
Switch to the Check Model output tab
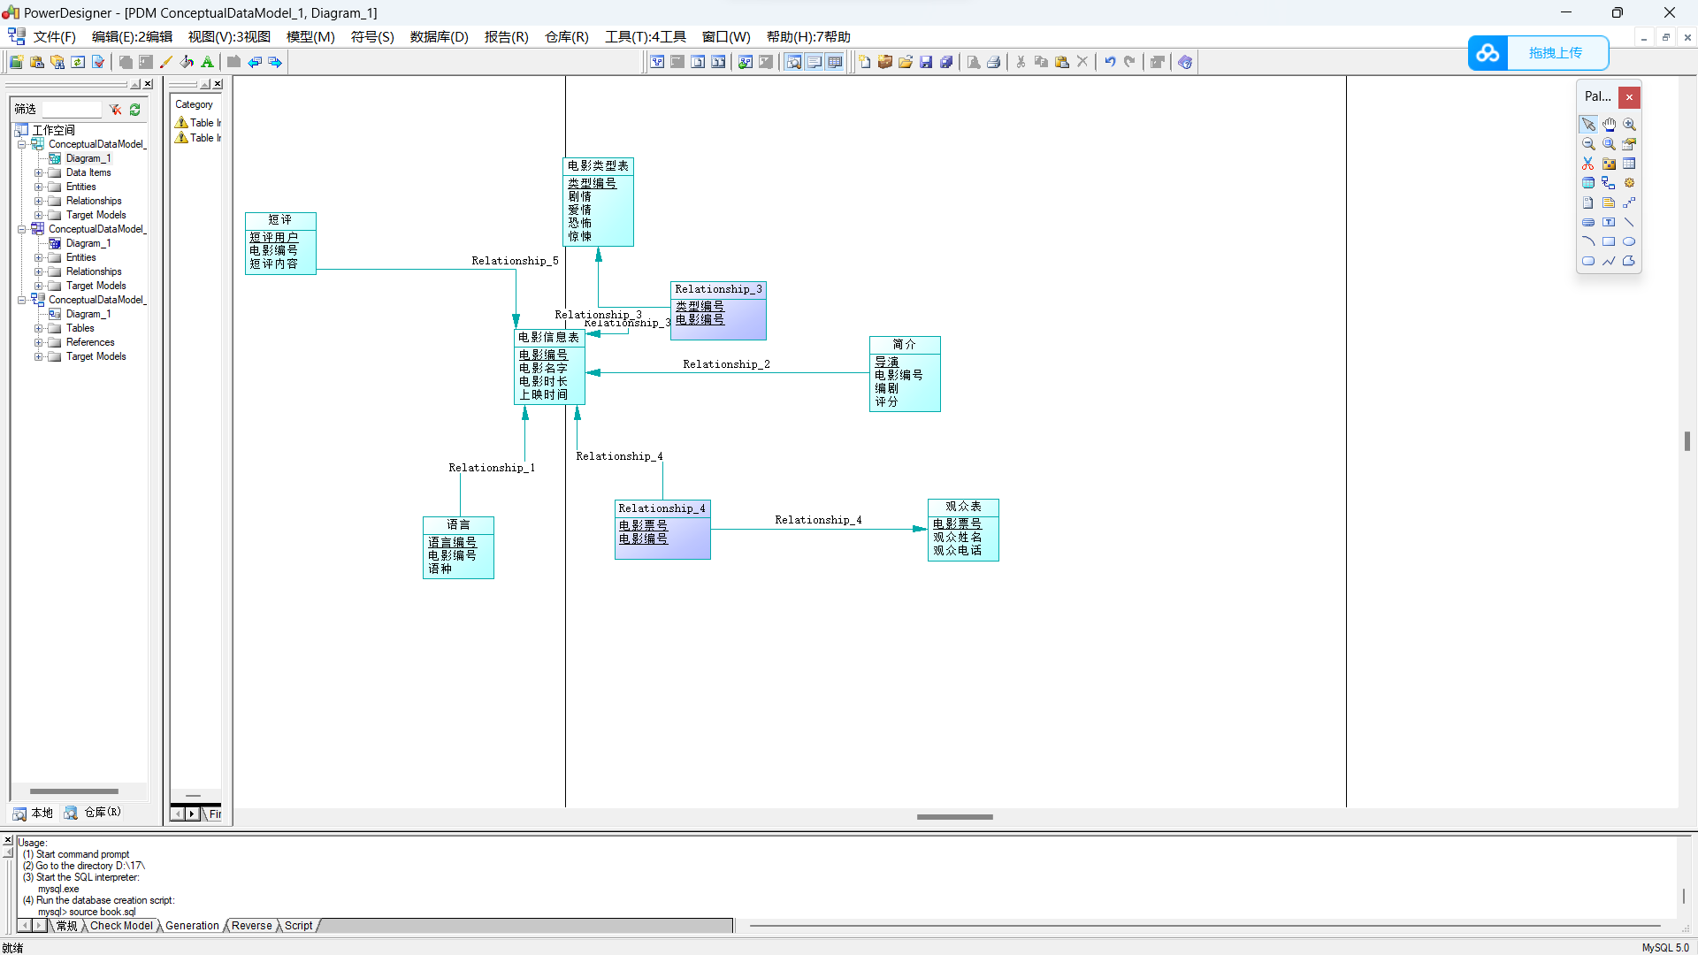(121, 926)
